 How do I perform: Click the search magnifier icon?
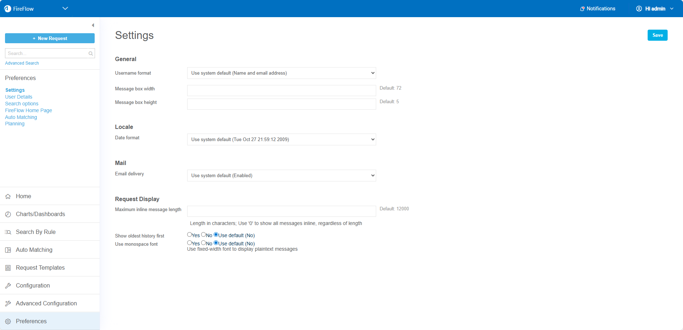point(91,54)
